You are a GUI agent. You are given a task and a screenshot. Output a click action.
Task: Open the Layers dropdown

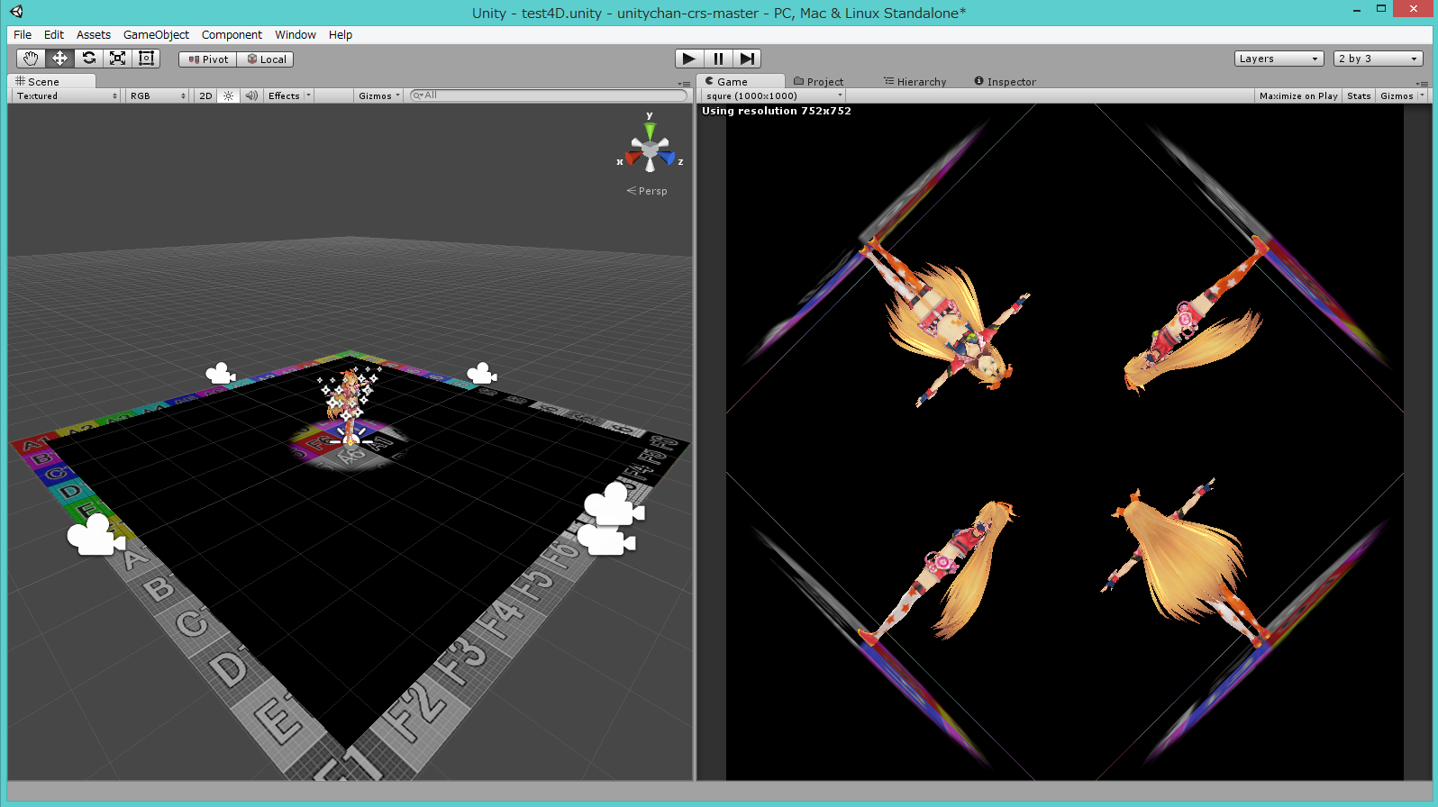[x=1279, y=59]
